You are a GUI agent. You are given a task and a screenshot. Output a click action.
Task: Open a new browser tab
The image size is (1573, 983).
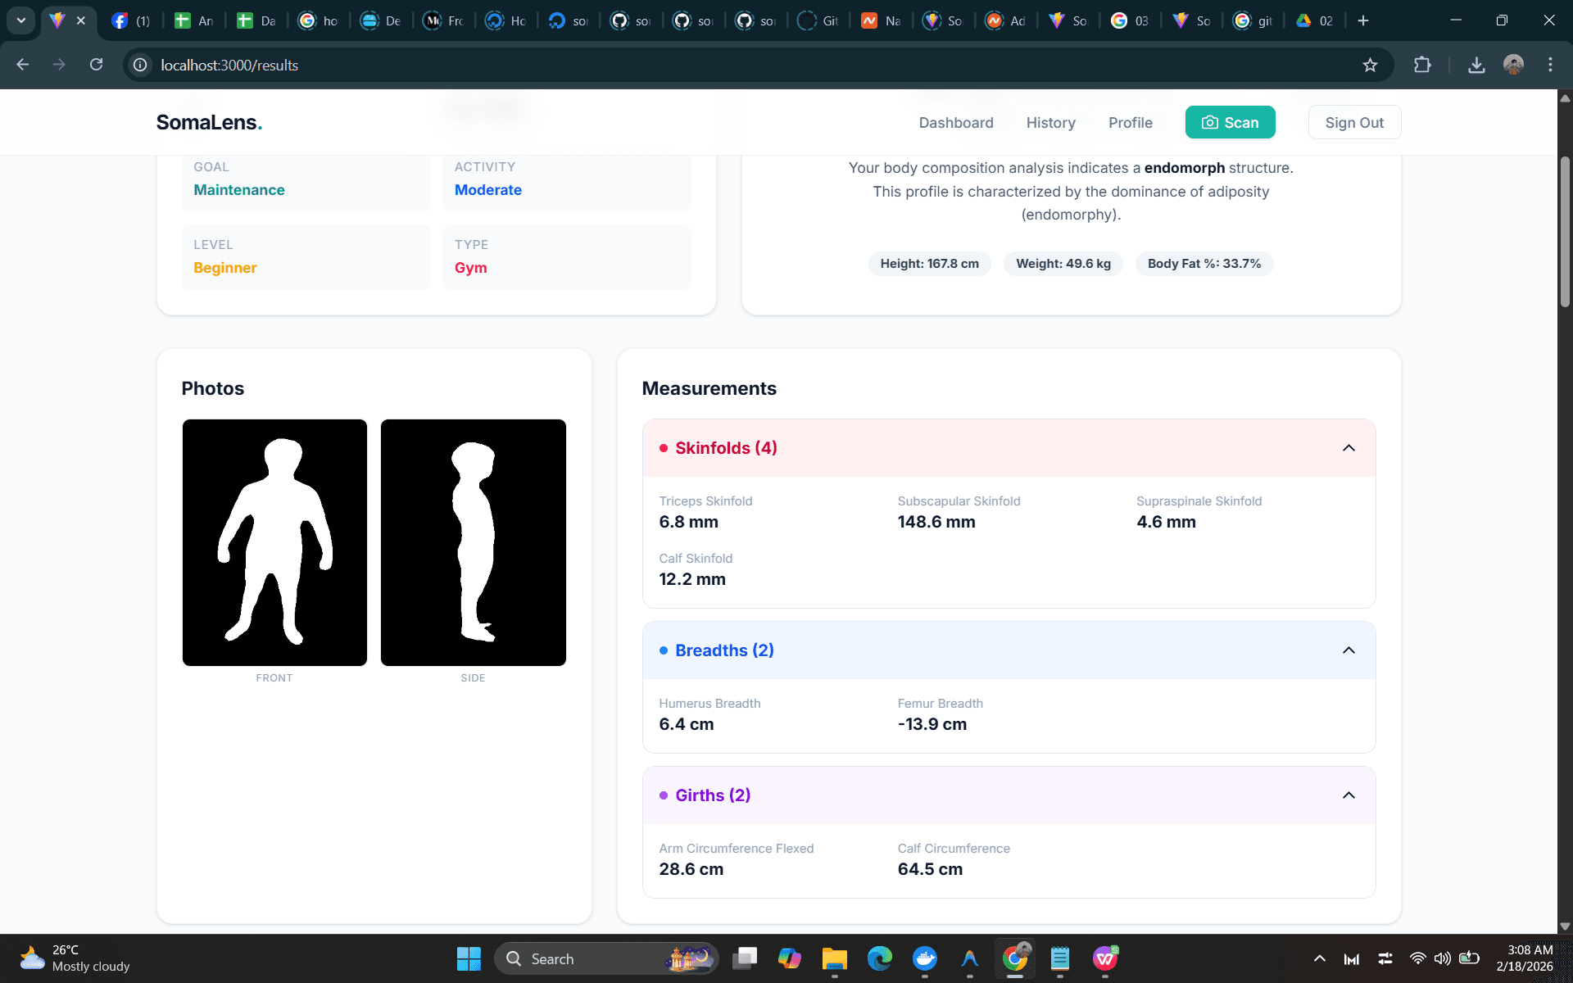pyautogui.click(x=1363, y=20)
